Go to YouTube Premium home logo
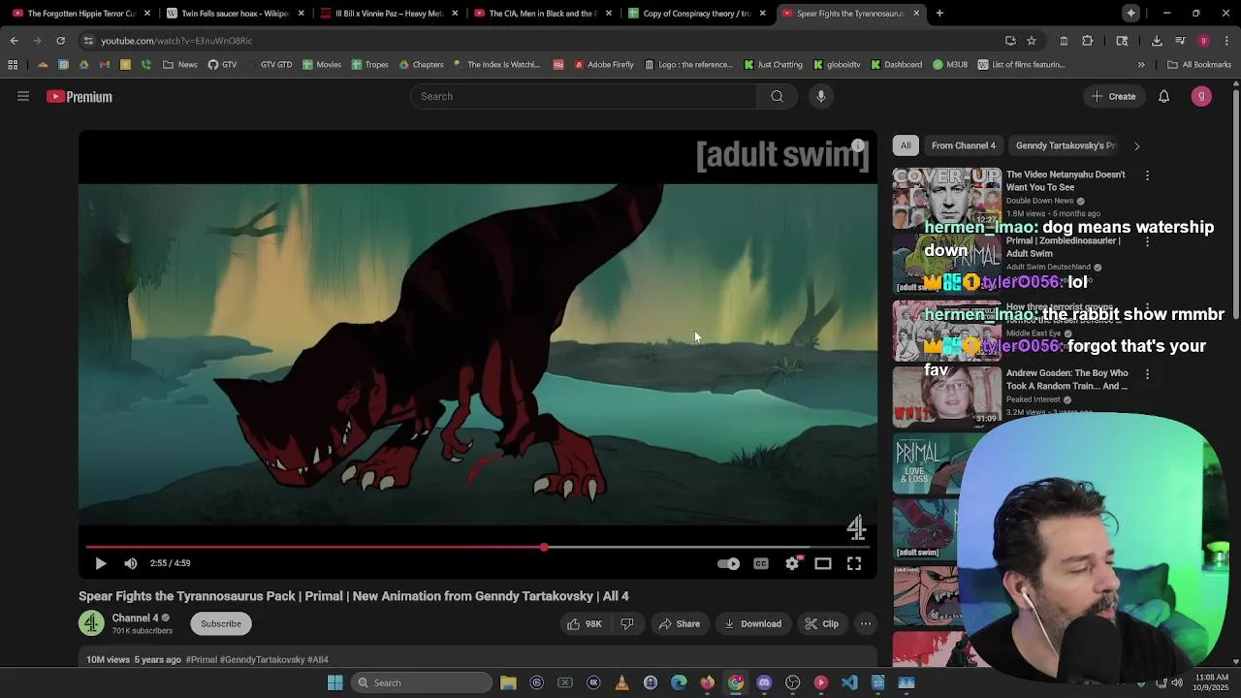The width and height of the screenshot is (1241, 698). (x=80, y=97)
